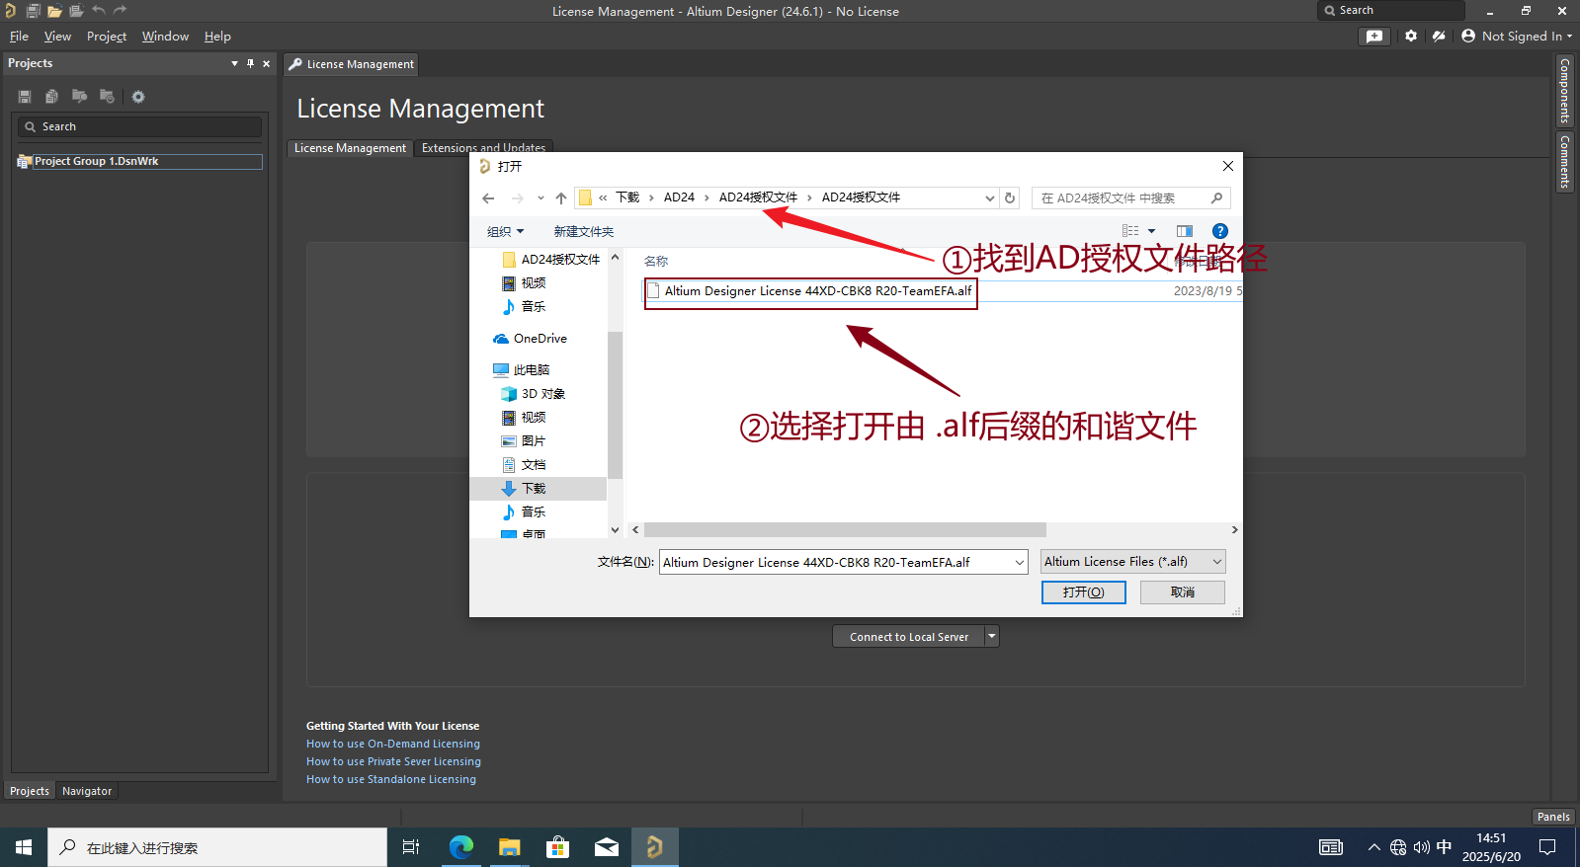Close the Projects panel
The width and height of the screenshot is (1580, 867).
266,63
